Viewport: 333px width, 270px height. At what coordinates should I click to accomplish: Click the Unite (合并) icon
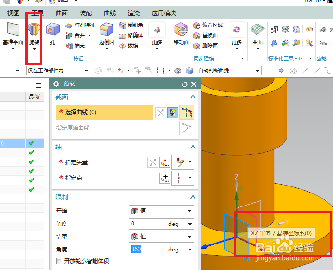pyautogui.click(x=69, y=35)
